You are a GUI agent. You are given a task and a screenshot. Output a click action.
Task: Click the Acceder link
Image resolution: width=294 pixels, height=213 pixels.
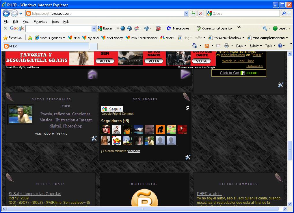tap(134, 151)
